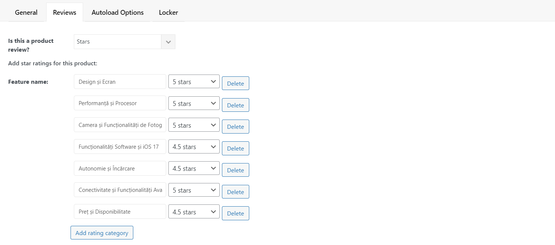The height and width of the screenshot is (245, 555).
Task: Delete the Autonomie și Încărcare rating
Action: 236,170
